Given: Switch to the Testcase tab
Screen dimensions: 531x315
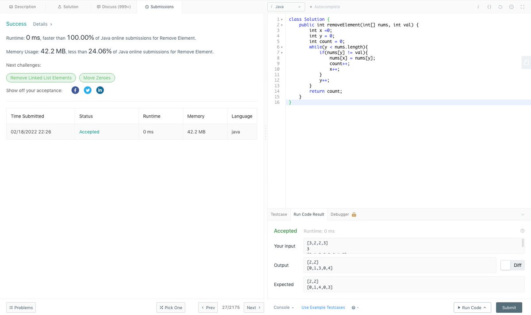Looking at the screenshot, I should pyautogui.click(x=279, y=214).
